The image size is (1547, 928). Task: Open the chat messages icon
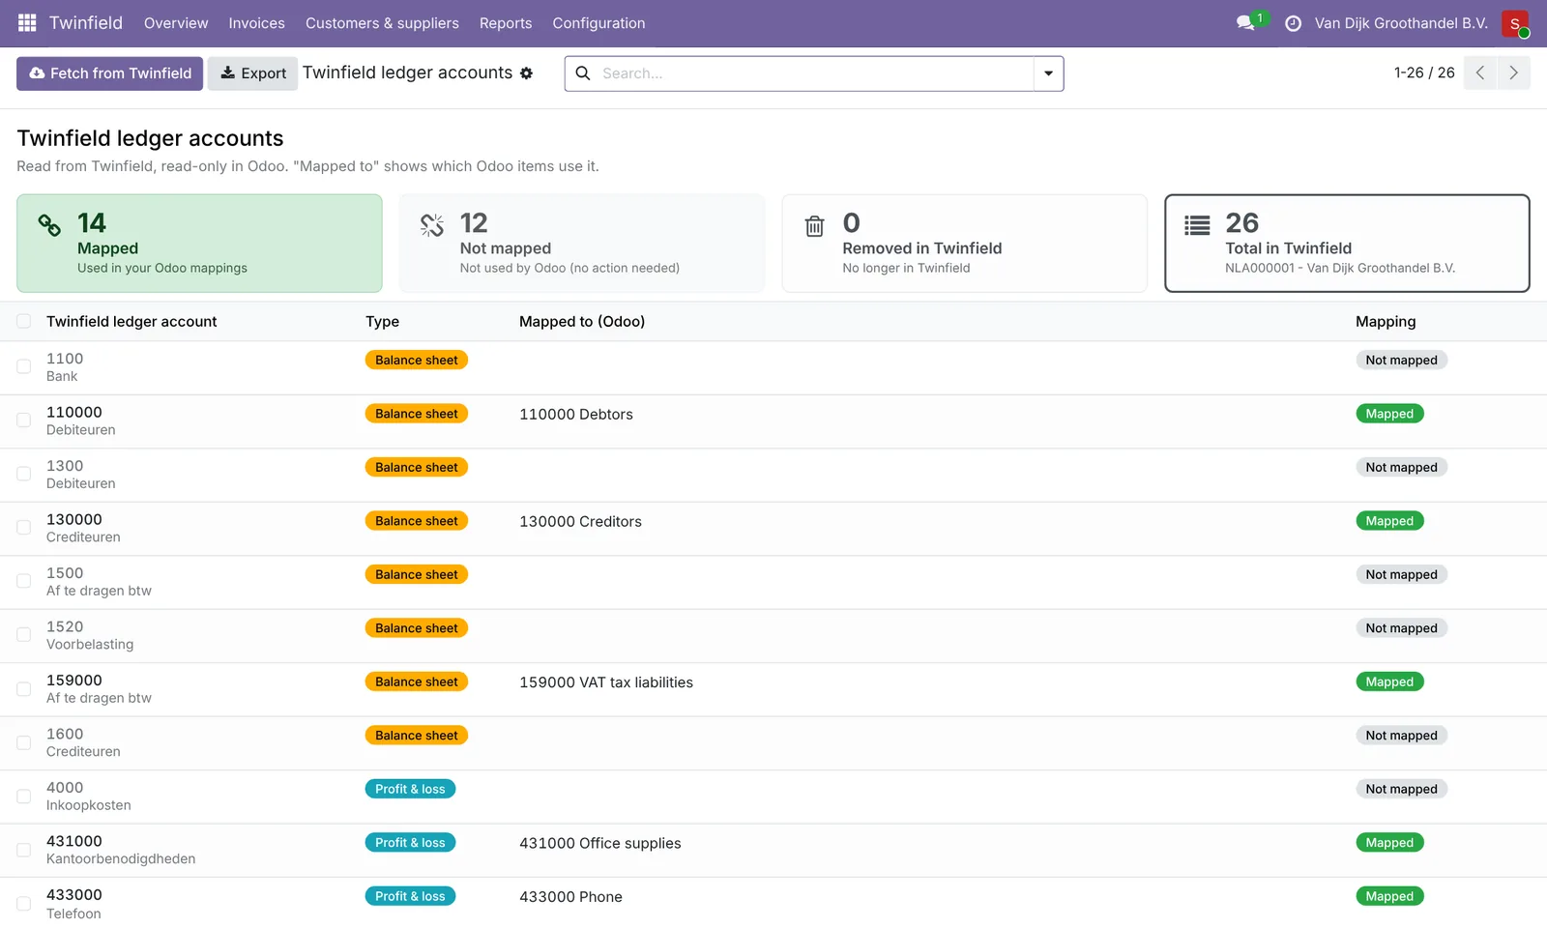(x=1245, y=22)
